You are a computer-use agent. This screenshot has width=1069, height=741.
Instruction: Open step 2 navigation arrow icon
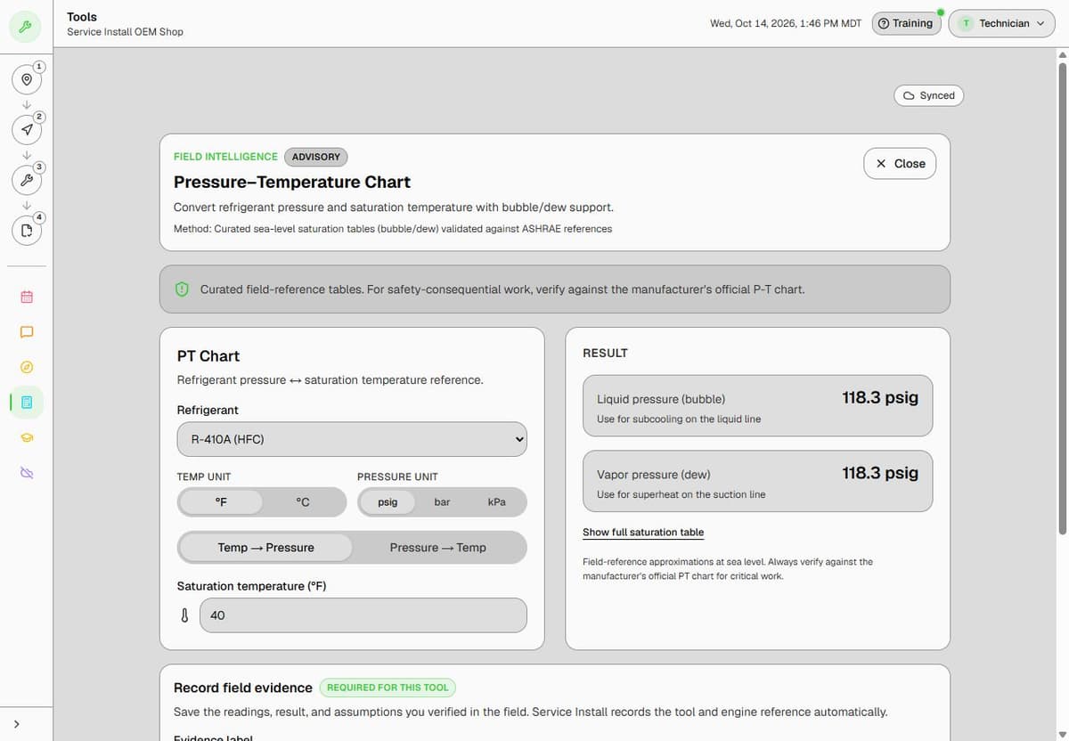[27, 130]
